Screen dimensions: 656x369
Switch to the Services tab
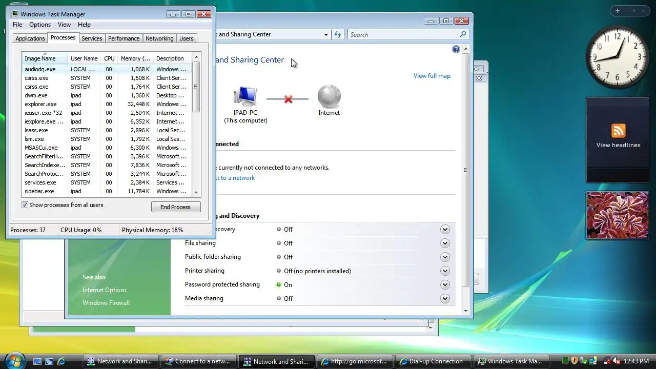[x=92, y=38]
